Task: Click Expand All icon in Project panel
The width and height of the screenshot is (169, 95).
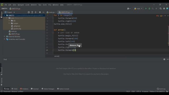Action: (x=32, y=12)
